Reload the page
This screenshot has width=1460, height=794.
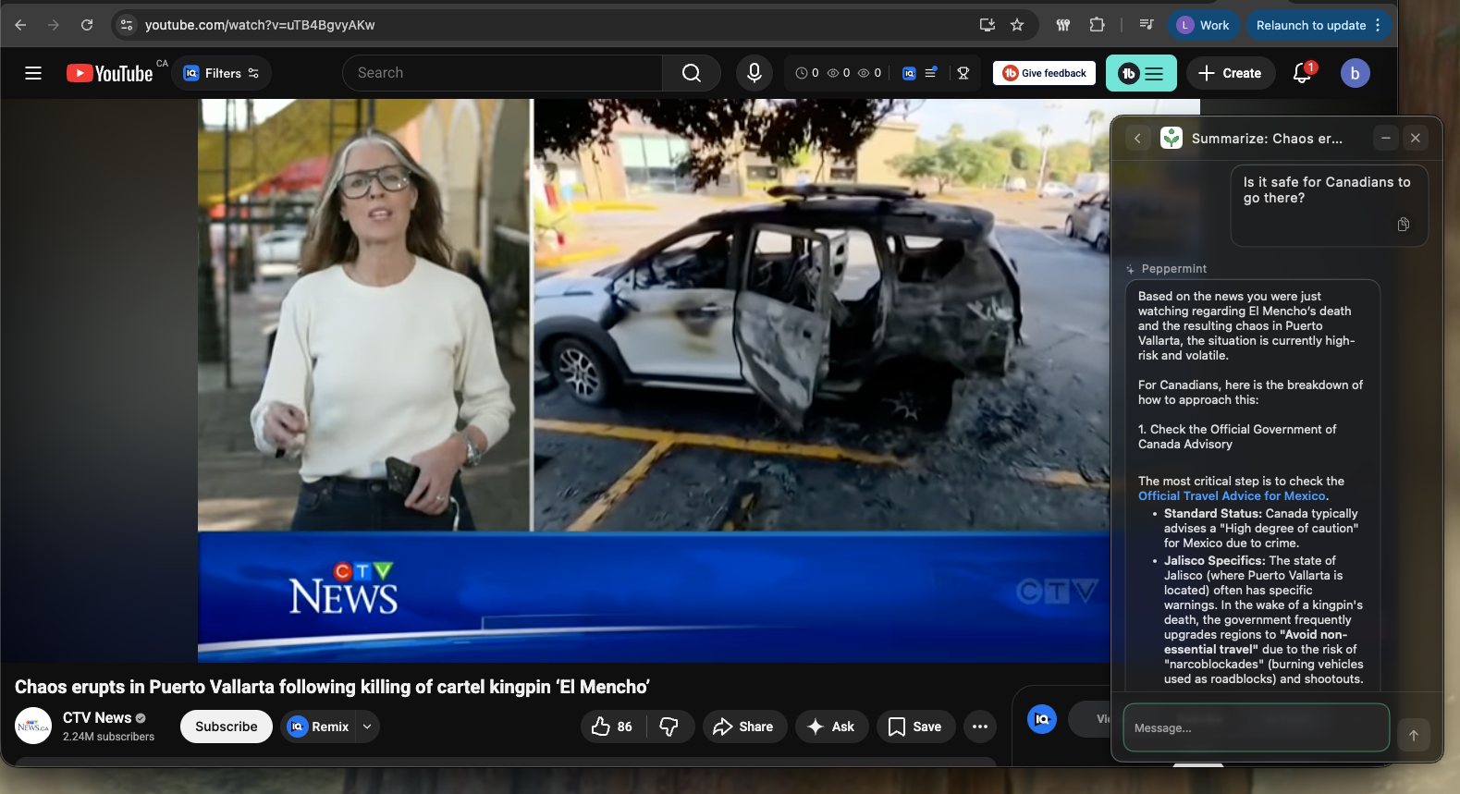point(87,25)
